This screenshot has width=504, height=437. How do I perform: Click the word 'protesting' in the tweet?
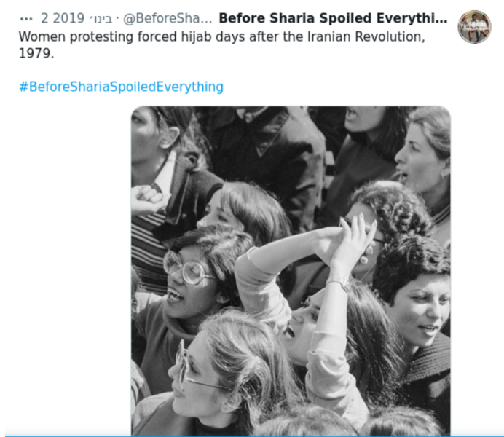[x=101, y=37]
